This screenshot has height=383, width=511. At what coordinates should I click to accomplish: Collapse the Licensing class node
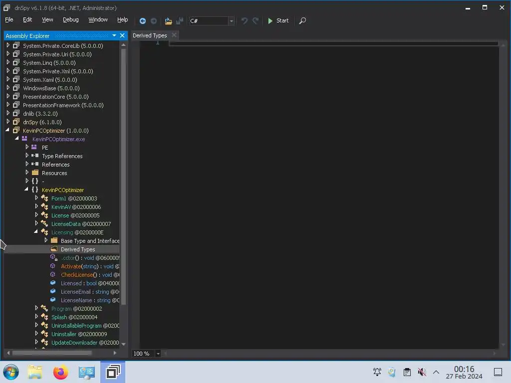click(36, 232)
